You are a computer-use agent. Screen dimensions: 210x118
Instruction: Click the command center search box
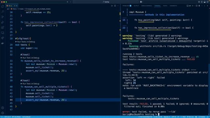[x=106, y=2]
